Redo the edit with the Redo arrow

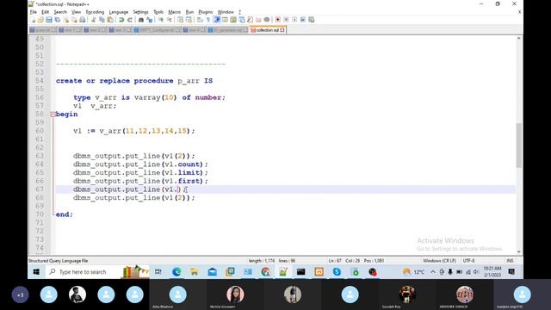tap(130, 20)
